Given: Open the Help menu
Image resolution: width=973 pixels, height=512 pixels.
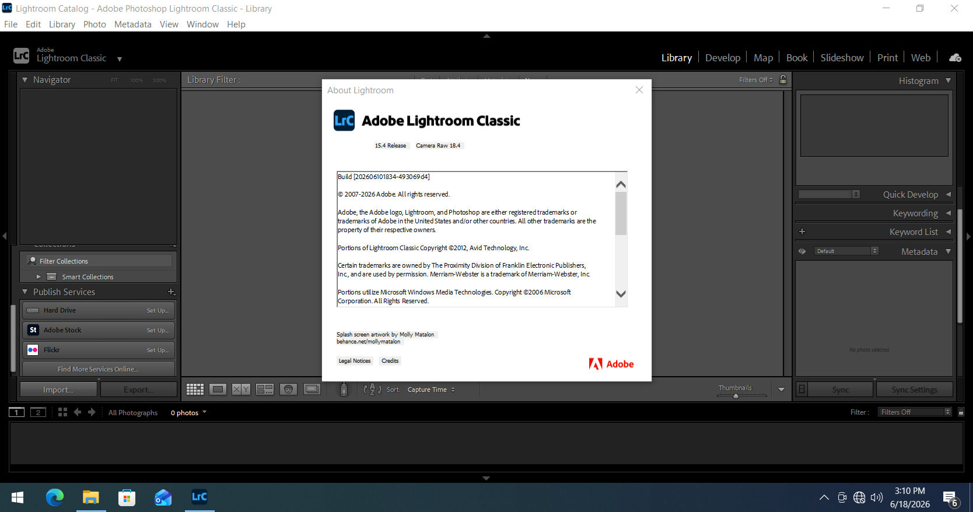Looking at the screenshot, I should (x=236, y=24).
